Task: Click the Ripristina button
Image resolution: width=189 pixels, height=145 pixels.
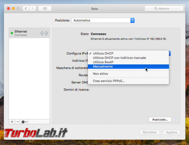Action: [x=149, y=132]
